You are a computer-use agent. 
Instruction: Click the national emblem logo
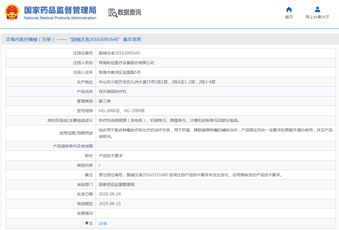click(x=12, y=12)
